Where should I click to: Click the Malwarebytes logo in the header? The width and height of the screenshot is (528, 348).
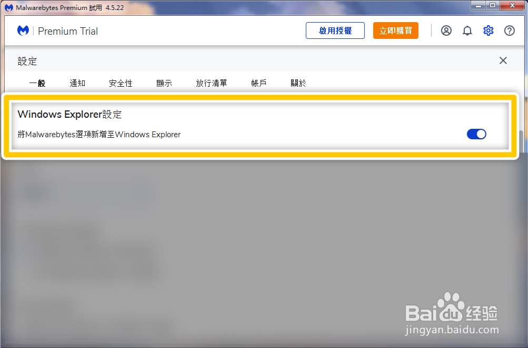click(x=23, y=30)
